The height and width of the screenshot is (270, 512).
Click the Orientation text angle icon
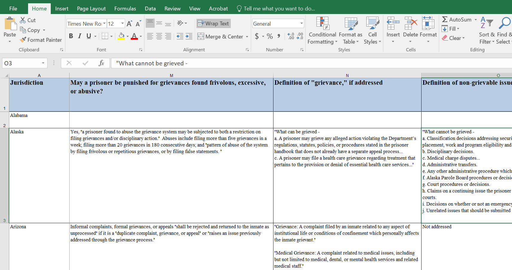180,23
